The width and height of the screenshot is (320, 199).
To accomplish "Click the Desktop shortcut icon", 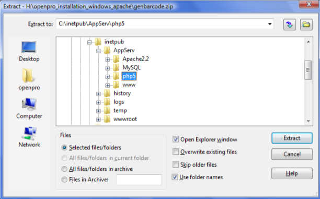I will click(x=29, y=48).
